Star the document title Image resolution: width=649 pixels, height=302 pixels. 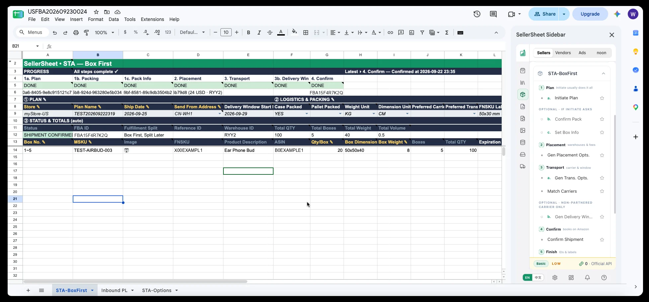pos(96,12)
